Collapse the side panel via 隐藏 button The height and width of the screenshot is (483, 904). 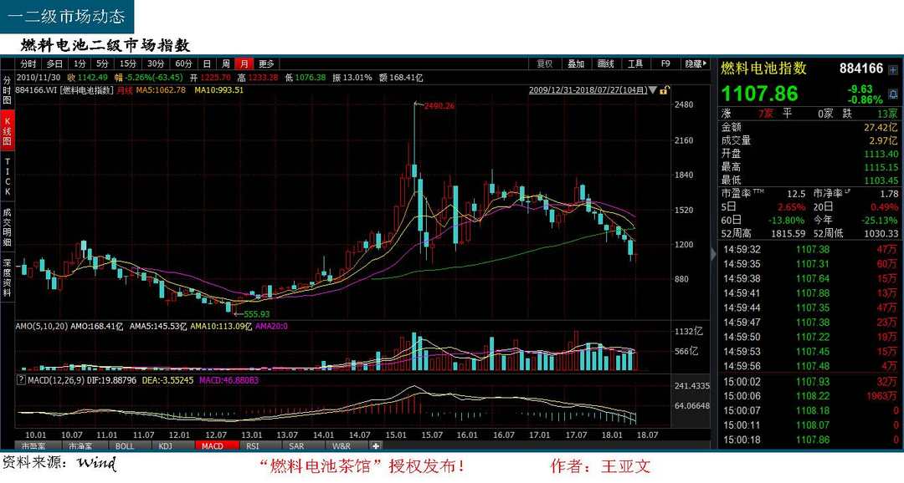tap(696, 64)
